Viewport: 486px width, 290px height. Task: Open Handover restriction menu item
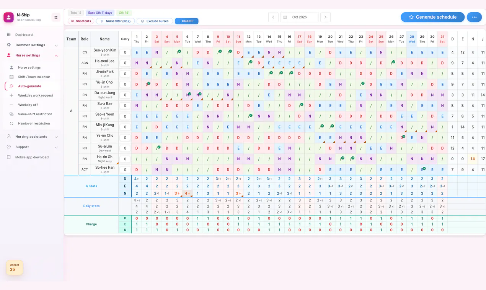(x=33, y=124)
